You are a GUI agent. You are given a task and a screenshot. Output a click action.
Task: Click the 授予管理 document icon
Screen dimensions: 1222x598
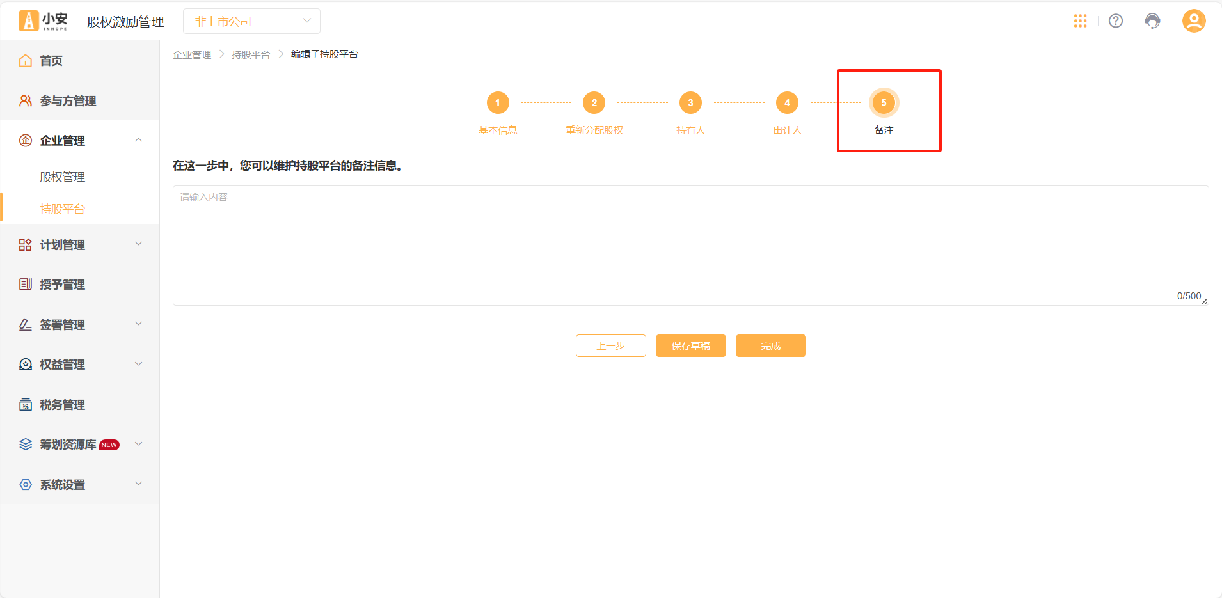point(26,285)
